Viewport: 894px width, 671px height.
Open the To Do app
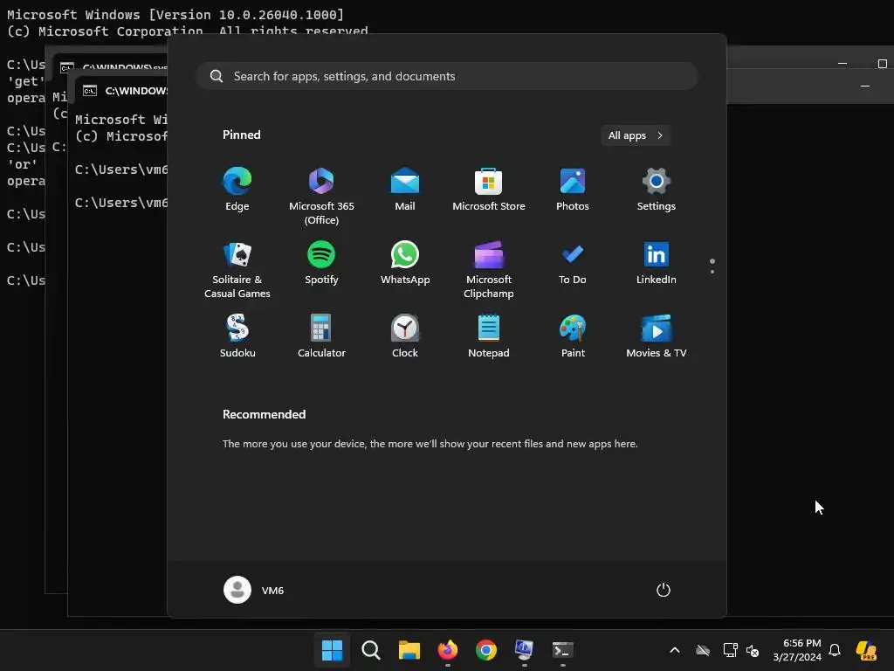click(573, 263)
